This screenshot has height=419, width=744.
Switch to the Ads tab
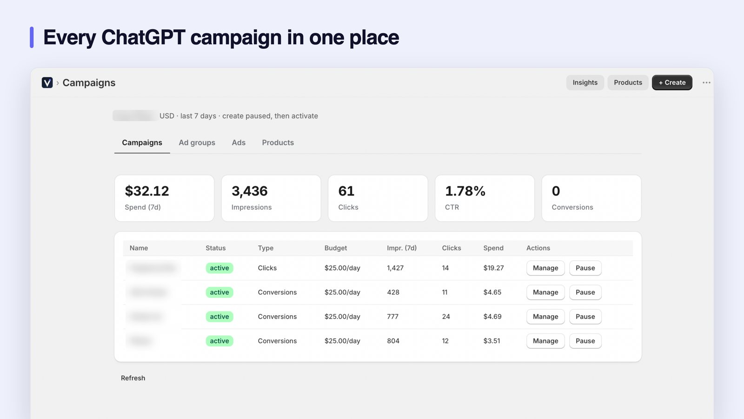tap(239, 142)
